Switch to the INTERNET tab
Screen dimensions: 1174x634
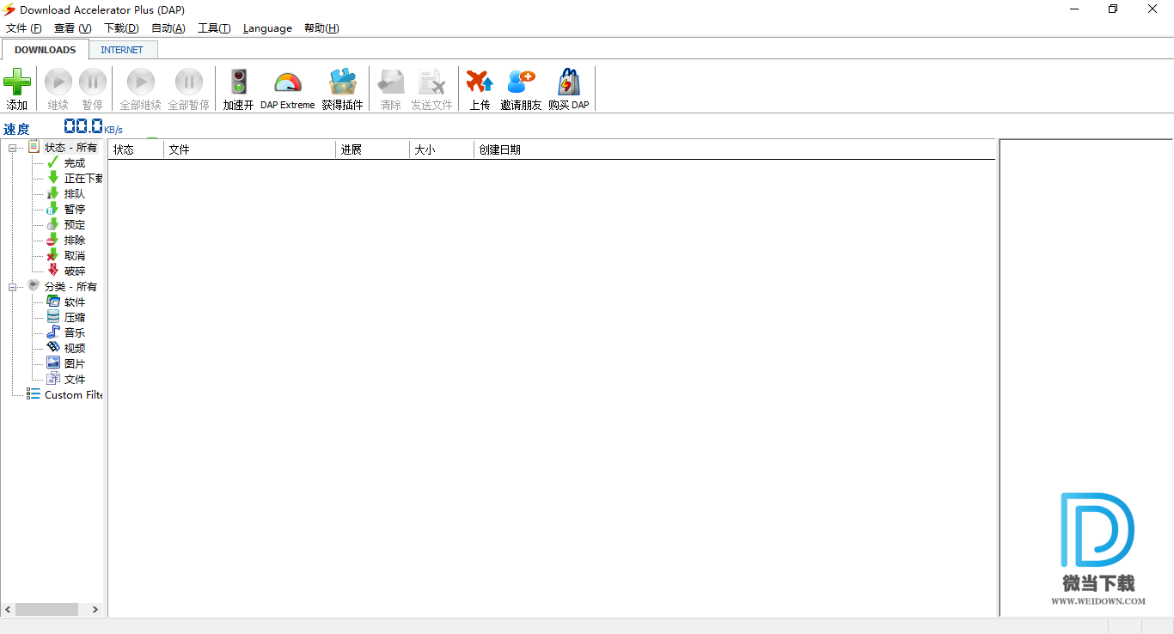click(x=122, y=50)
